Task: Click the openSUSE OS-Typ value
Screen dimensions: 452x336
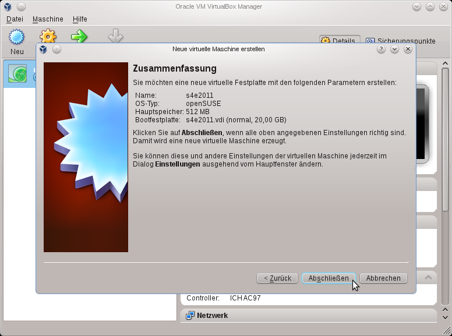Action: click(x=203, y=104)
